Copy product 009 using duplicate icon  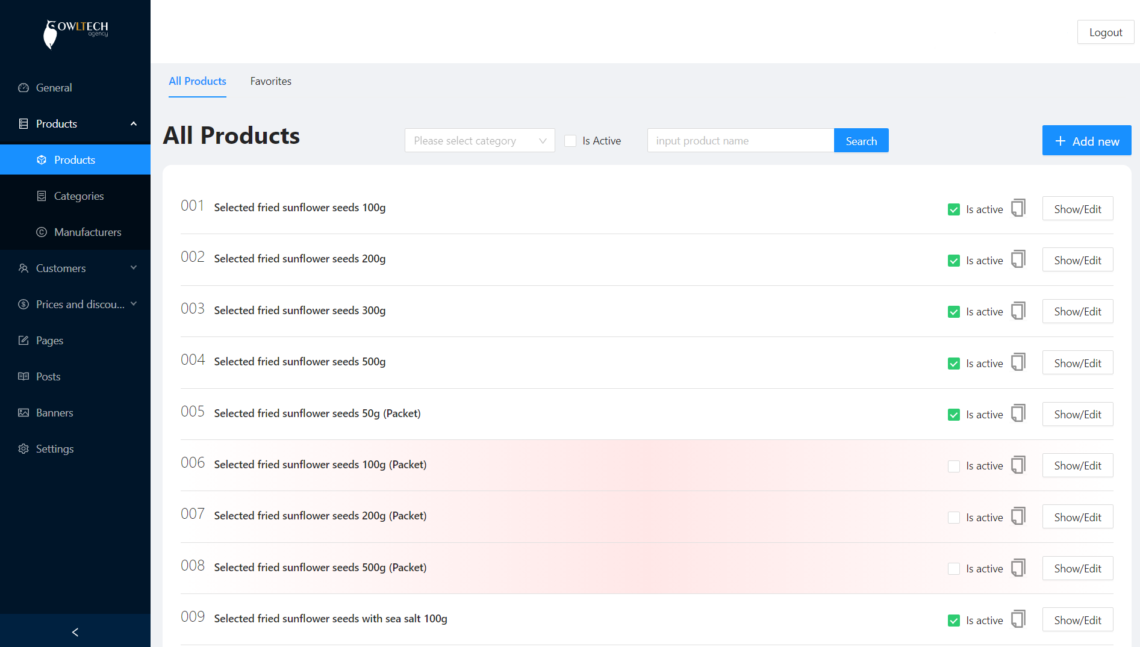(1018, 619)
